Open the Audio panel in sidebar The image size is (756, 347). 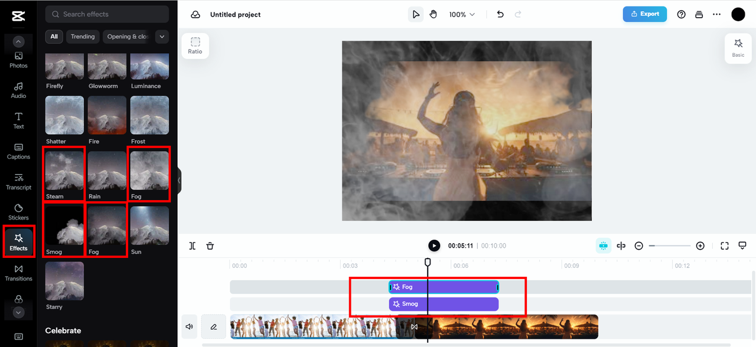18,91
